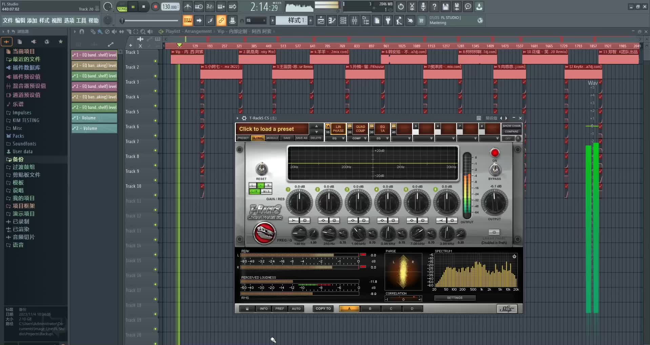Open the 选项 menu
Image resolution: width=650 pixels, height=345 pixels.
(x=69, y=21)
